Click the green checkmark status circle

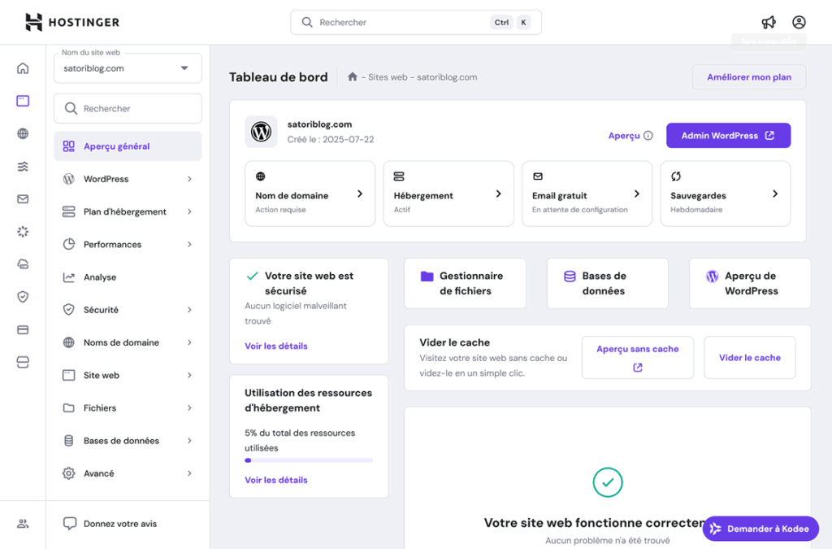pyautogui.click(x=608, y=482)
